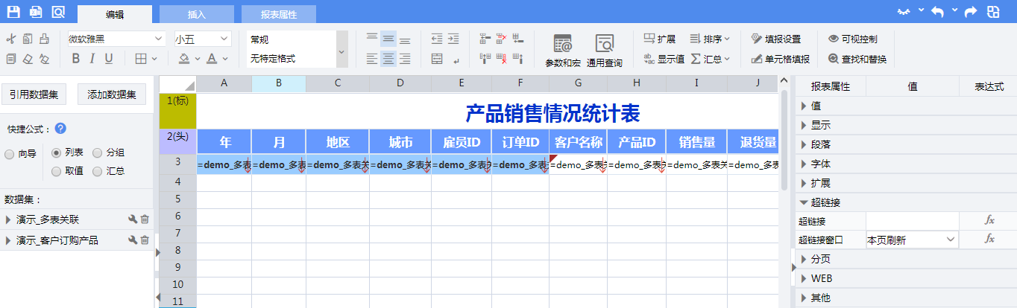Click the save icon in the title bar
The height and width of the screenshot is (308, 1017).
coord(13,11)
